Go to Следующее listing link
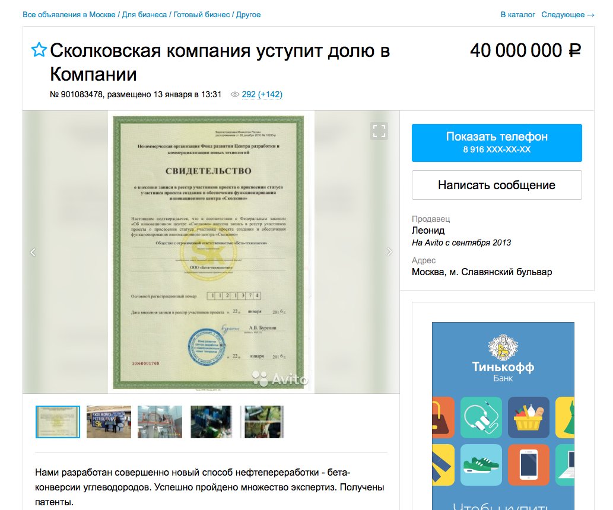This screenshot has height=510, width=613. click(568, 14)
